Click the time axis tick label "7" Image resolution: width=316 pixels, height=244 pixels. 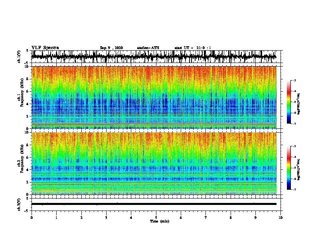206,218
